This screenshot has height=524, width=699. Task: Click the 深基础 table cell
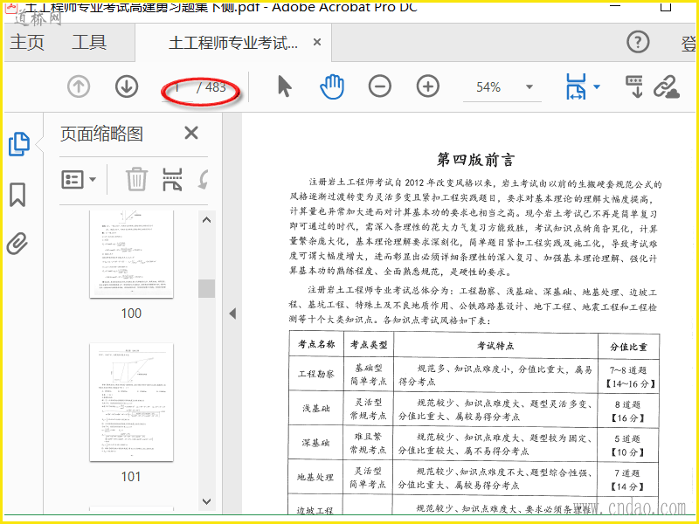tap(315, 443)
